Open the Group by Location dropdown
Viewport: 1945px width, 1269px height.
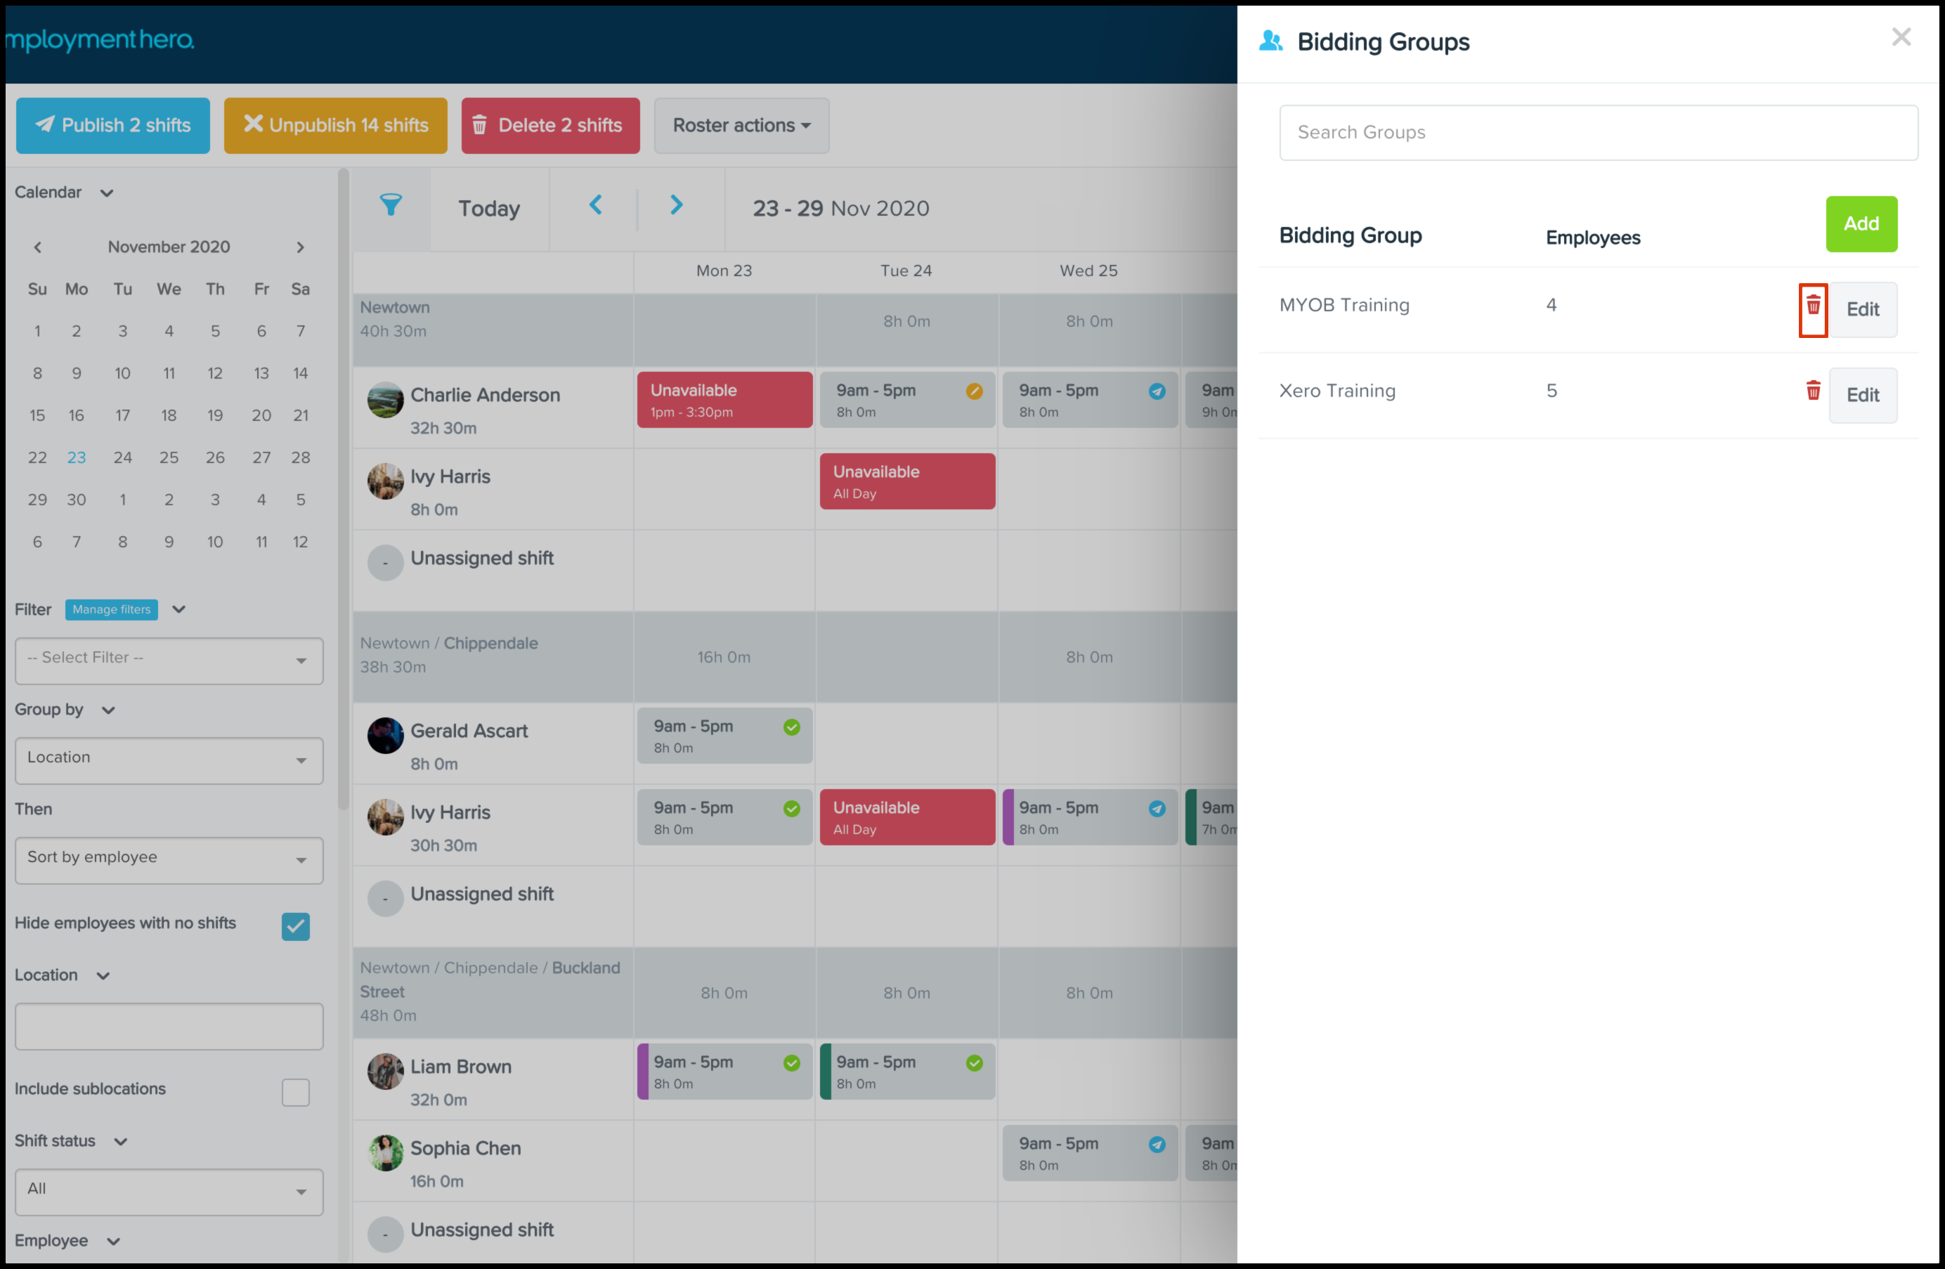click(169, 760)
